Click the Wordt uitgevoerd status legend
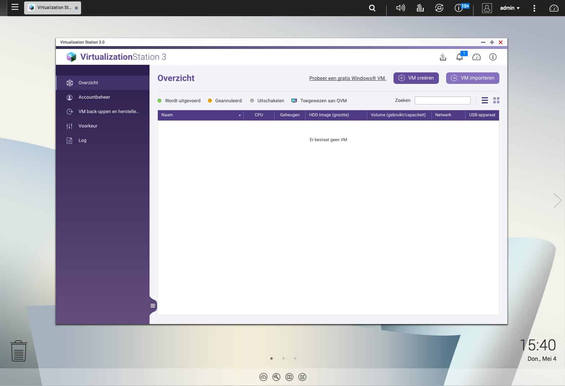The image size is (565, 386). 179,101
